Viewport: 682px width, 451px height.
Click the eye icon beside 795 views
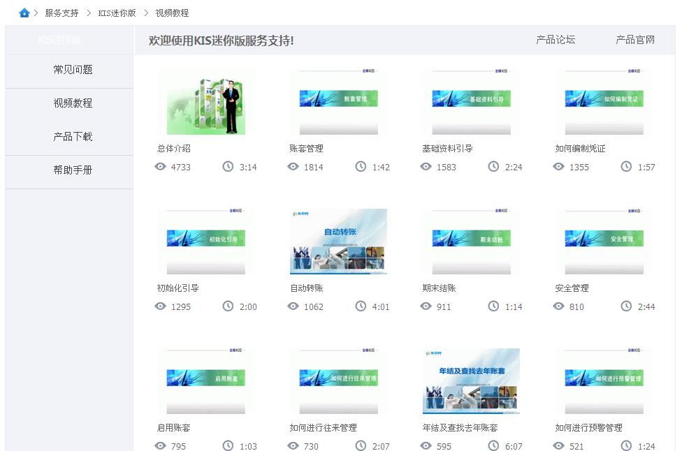pyautogui.click(x=161, y=446)
